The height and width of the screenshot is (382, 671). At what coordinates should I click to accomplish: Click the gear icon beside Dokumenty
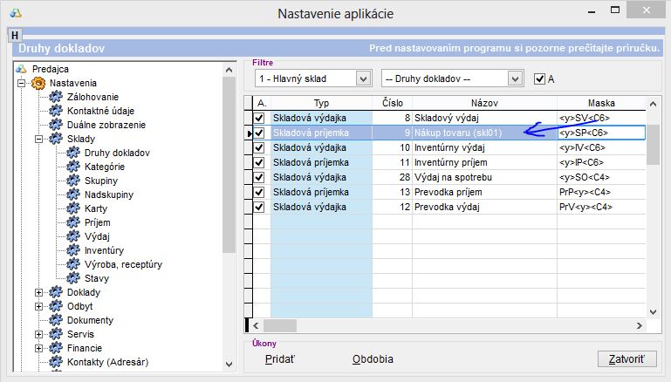pos(56,320)
